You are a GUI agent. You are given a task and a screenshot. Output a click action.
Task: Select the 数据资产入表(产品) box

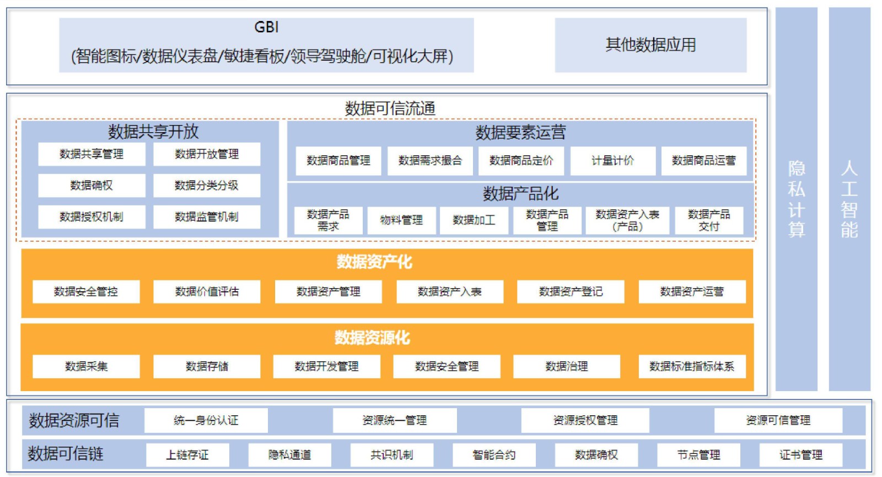coord(627,220)
